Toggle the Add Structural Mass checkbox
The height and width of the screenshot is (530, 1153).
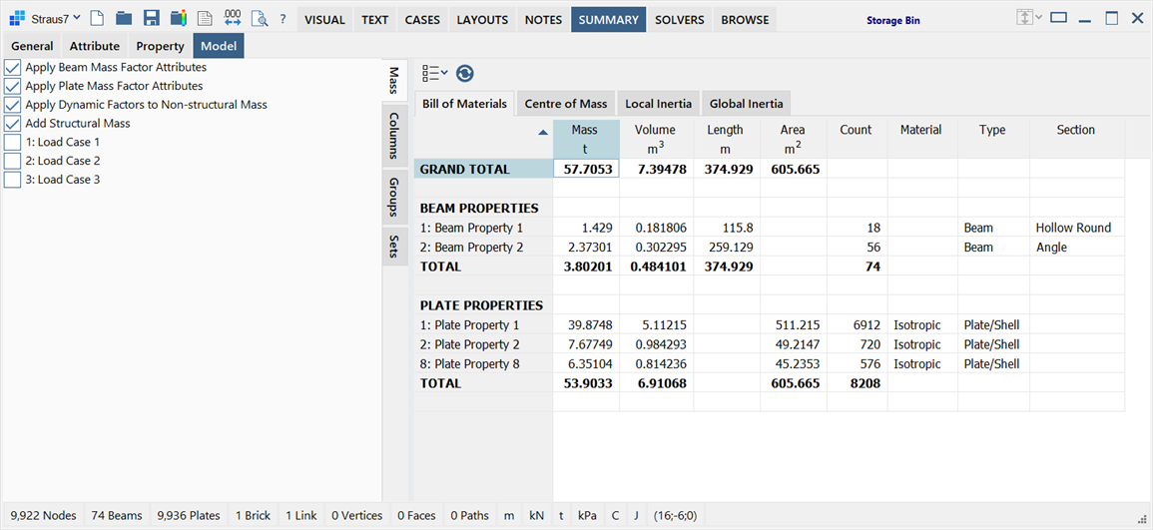click(x=13, y=124)
